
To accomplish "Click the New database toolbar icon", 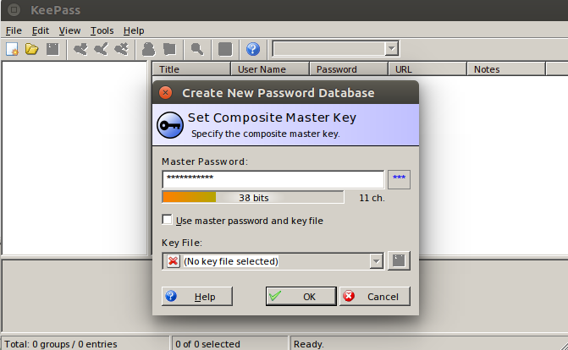I will coord(12,49).
